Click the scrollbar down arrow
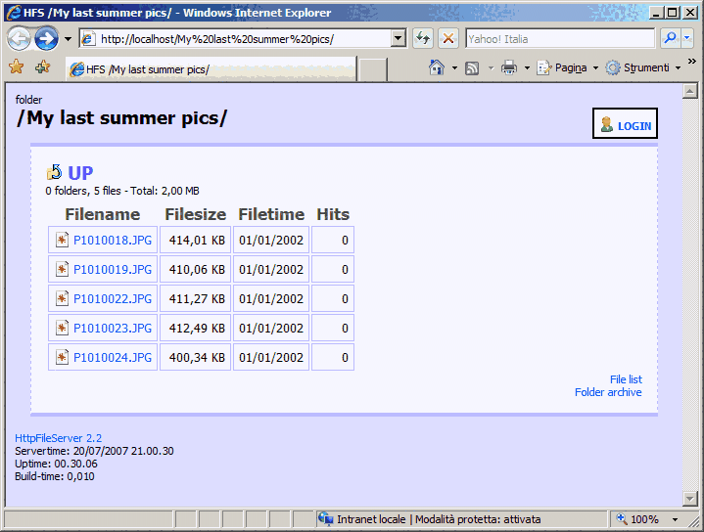Viewport: 704px width, 532px height. pyautogui.click(x=689, y=498)
